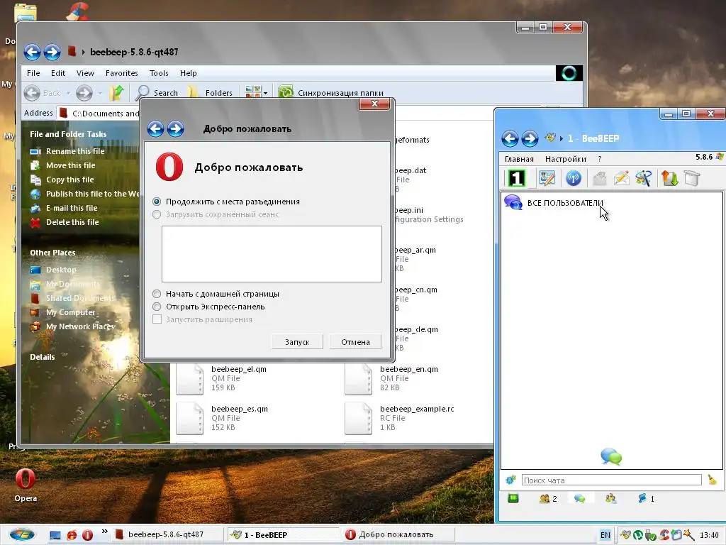Open the Forward history dropdown arrow in Explorer
Screen dimensions: 726x545
click(99, 93)
